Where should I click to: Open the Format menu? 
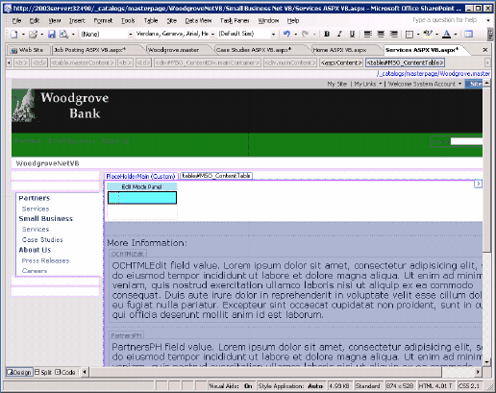tap(103, 21)
